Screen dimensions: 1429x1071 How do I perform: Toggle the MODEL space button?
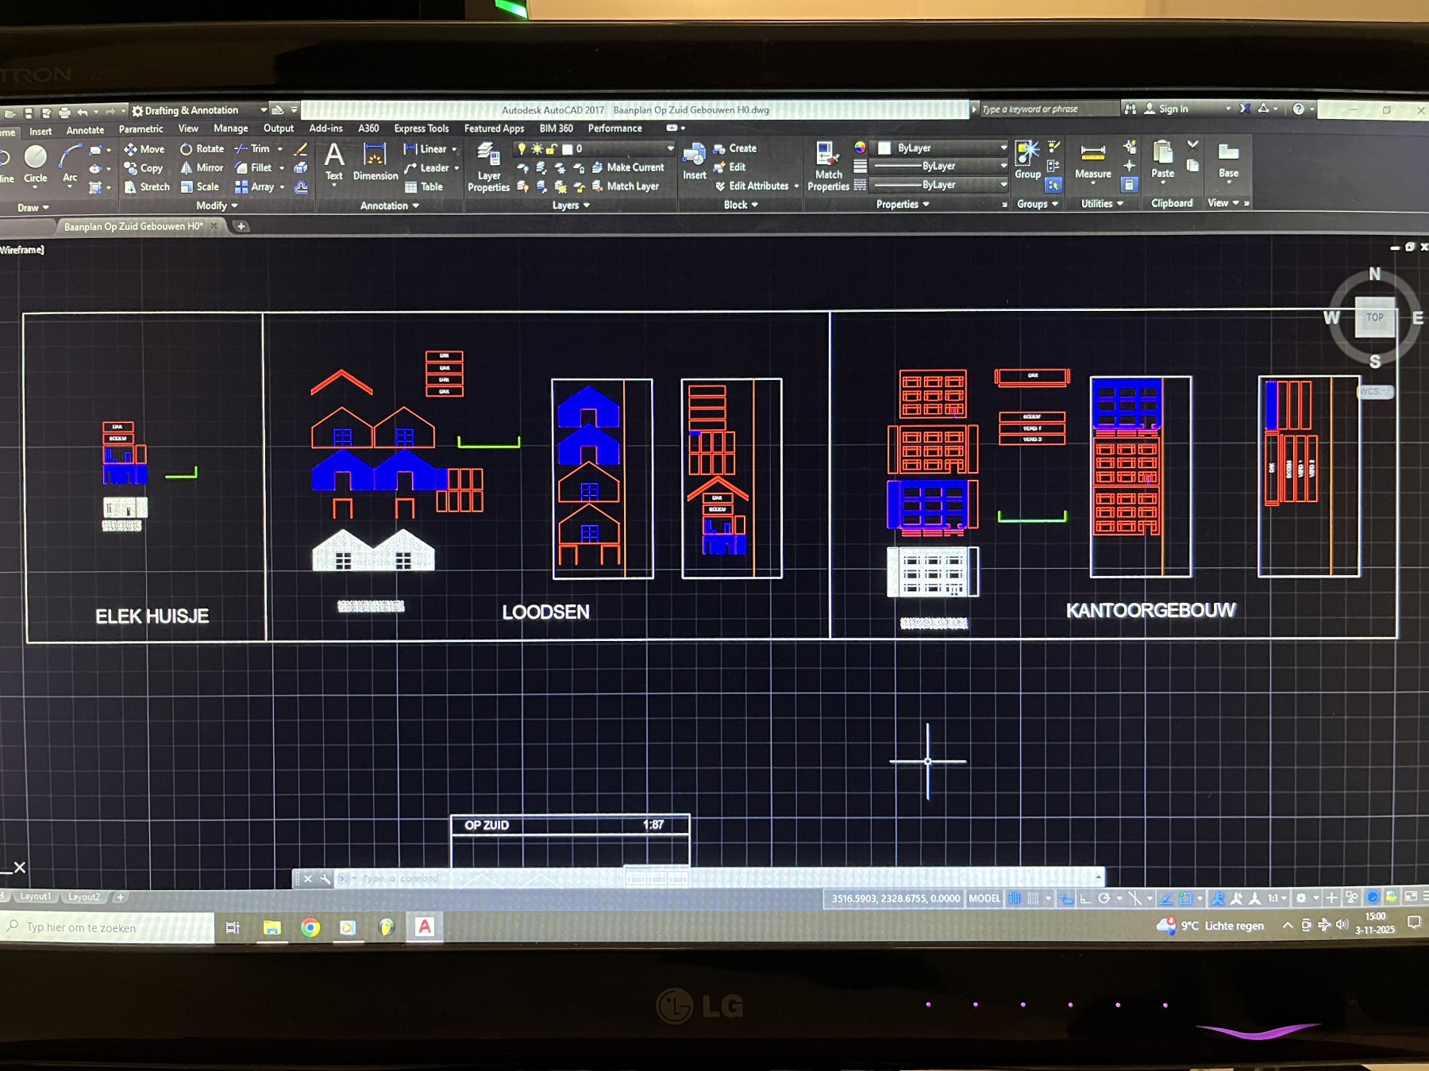984,898
